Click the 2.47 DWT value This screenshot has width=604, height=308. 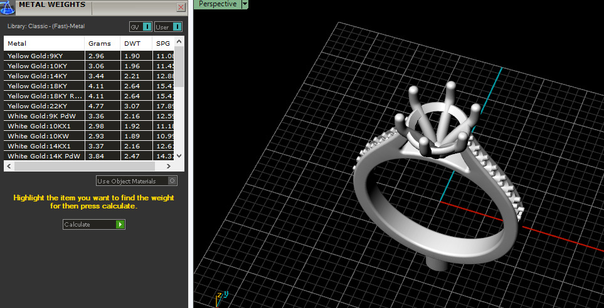coord(132,156)
